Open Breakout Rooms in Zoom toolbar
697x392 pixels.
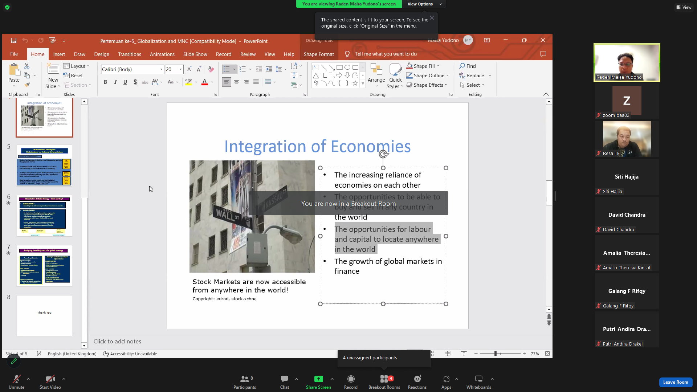384,382
